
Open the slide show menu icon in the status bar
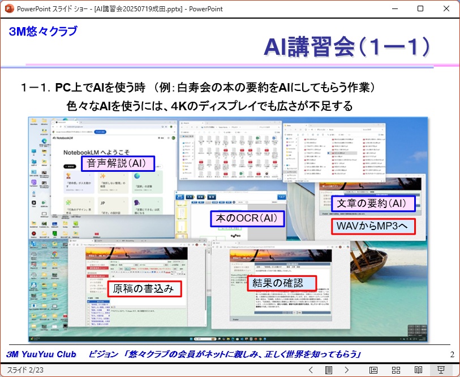[x=328, y=370]
